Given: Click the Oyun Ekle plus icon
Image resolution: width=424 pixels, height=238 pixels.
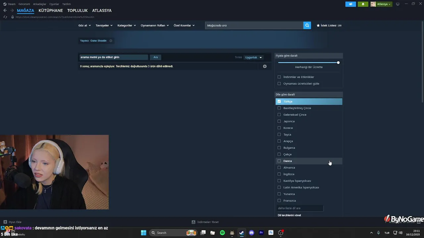Looking at the screenshot, I should [x=5, y=222].
